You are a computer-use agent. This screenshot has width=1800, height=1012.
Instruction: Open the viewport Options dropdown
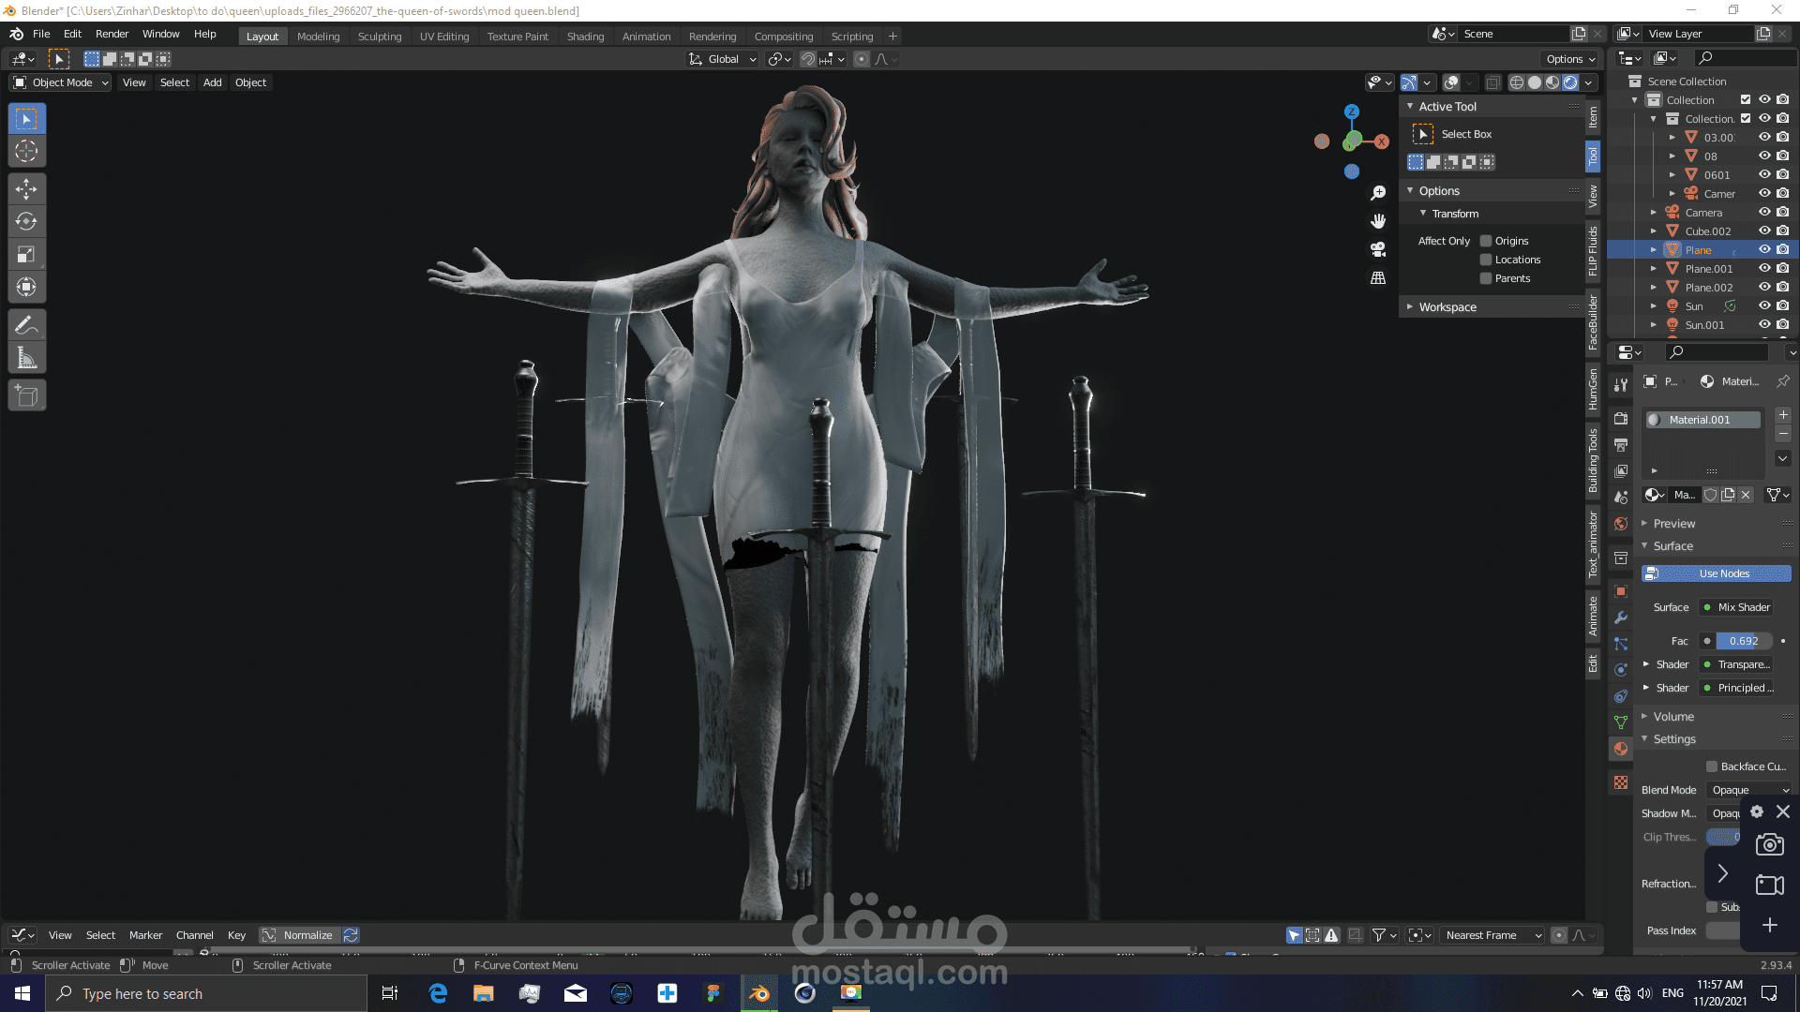(x=1570, y=59)
